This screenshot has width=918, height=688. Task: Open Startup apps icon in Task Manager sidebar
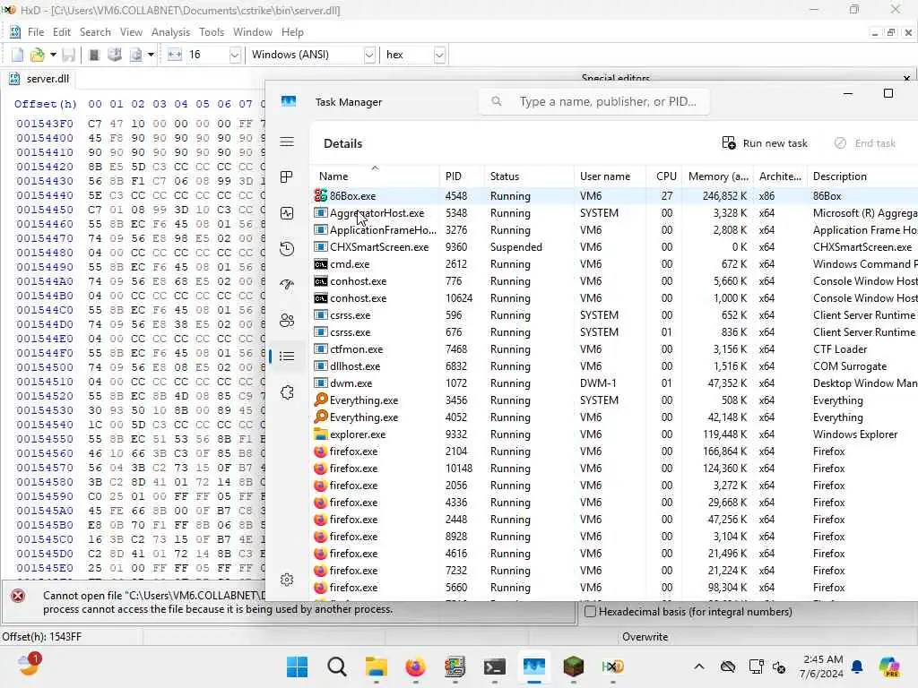pos(287,284)
